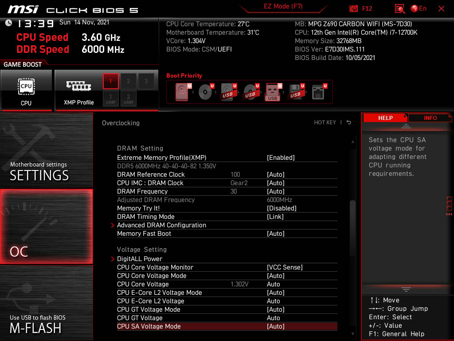
Task: Select the USB floppy boot device icon
Action: (x=295, y=92)
